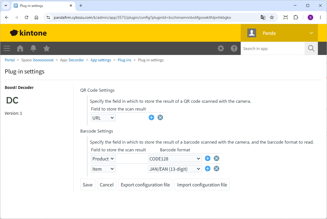
Task: Click the Panda user avatar
Action: pos(252,33)
